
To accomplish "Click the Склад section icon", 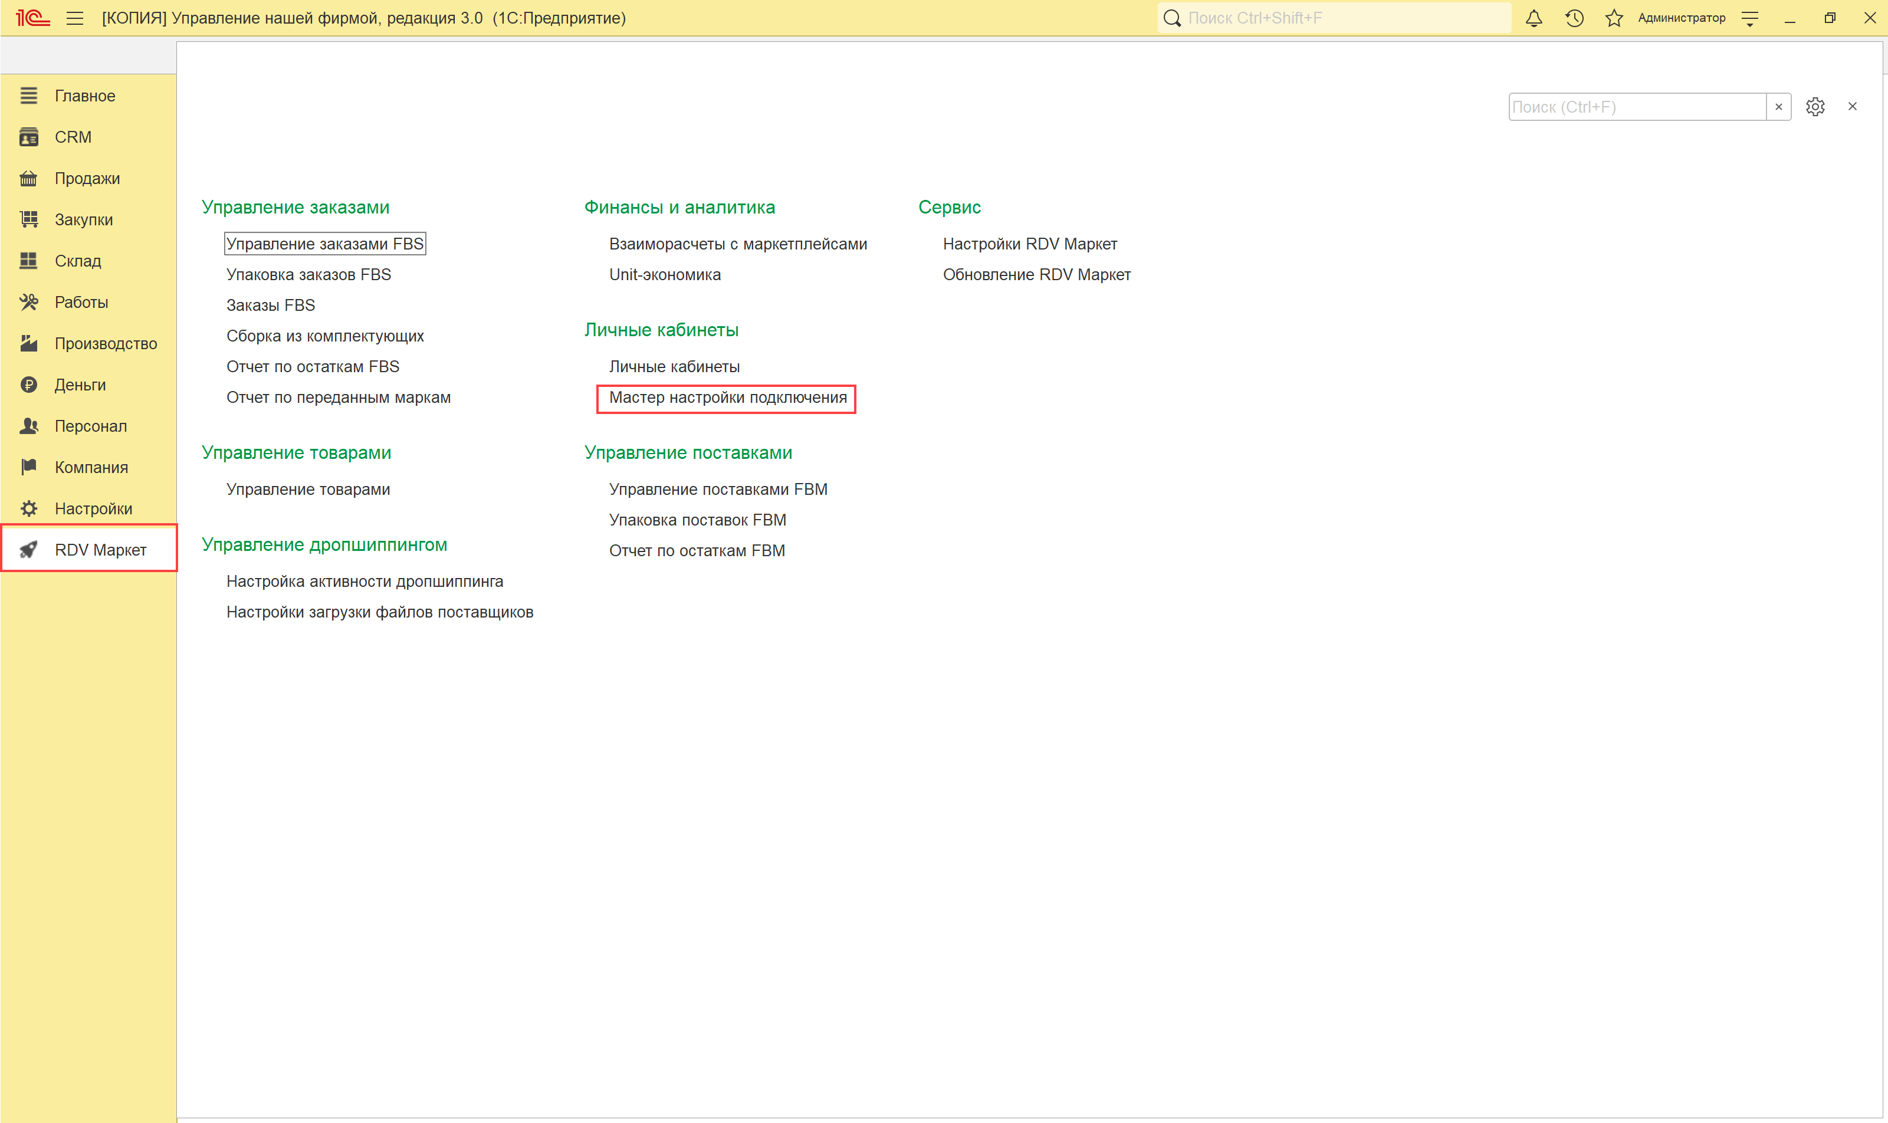I will click(x=29, y=261).
